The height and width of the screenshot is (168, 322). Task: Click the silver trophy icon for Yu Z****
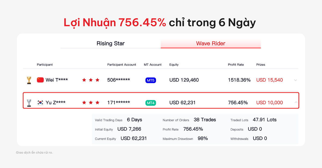click(29, 103)
